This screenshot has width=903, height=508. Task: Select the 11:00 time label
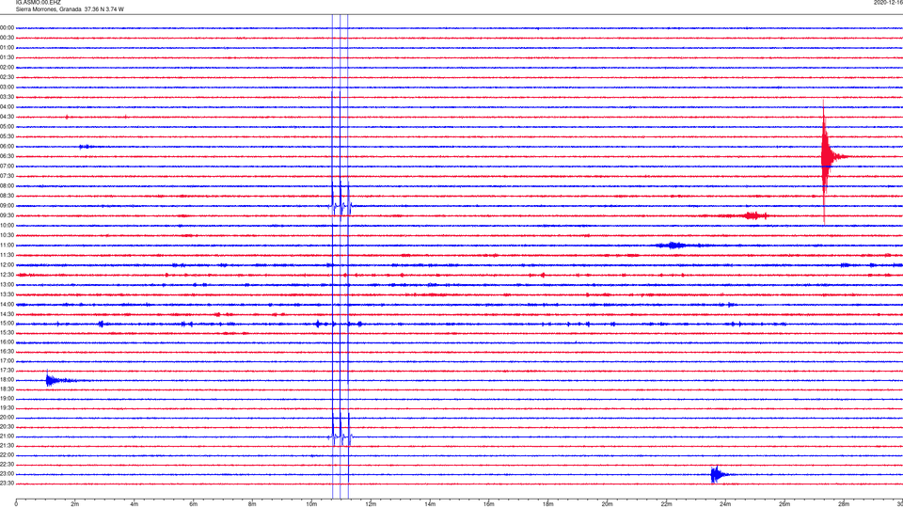tap(7, 246)
